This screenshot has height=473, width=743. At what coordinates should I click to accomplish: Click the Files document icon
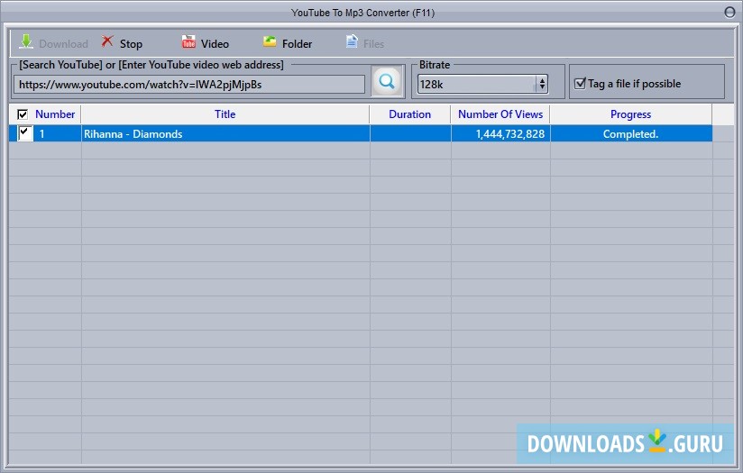point(352,41)
